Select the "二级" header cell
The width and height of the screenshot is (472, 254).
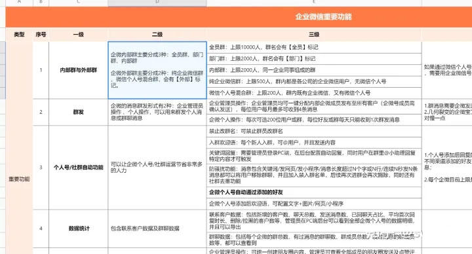(x=157, y=35)
